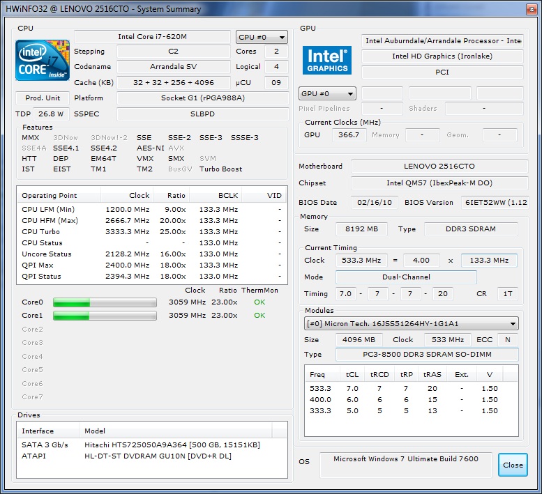Click the Logical count field showing 4
This screenshot has width=558, height=494.
click(x=276, y=67)
